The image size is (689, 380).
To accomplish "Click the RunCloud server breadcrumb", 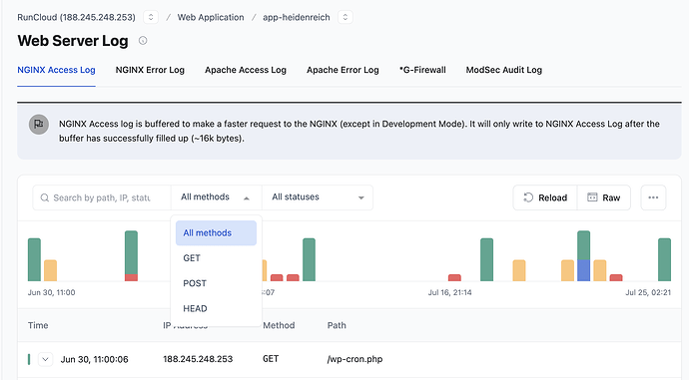I will [77, 17].
